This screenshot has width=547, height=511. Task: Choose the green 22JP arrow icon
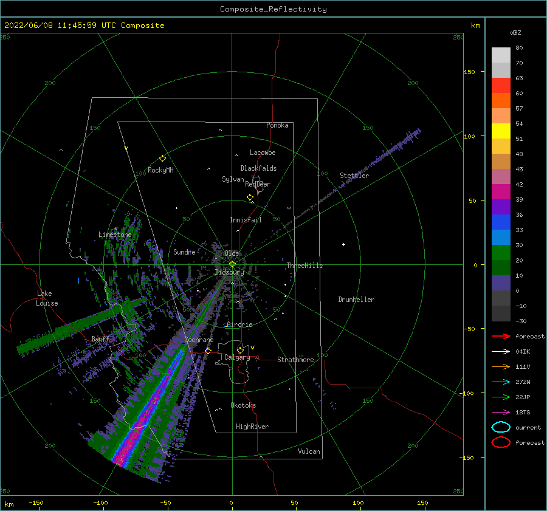[x=501, y=397]
